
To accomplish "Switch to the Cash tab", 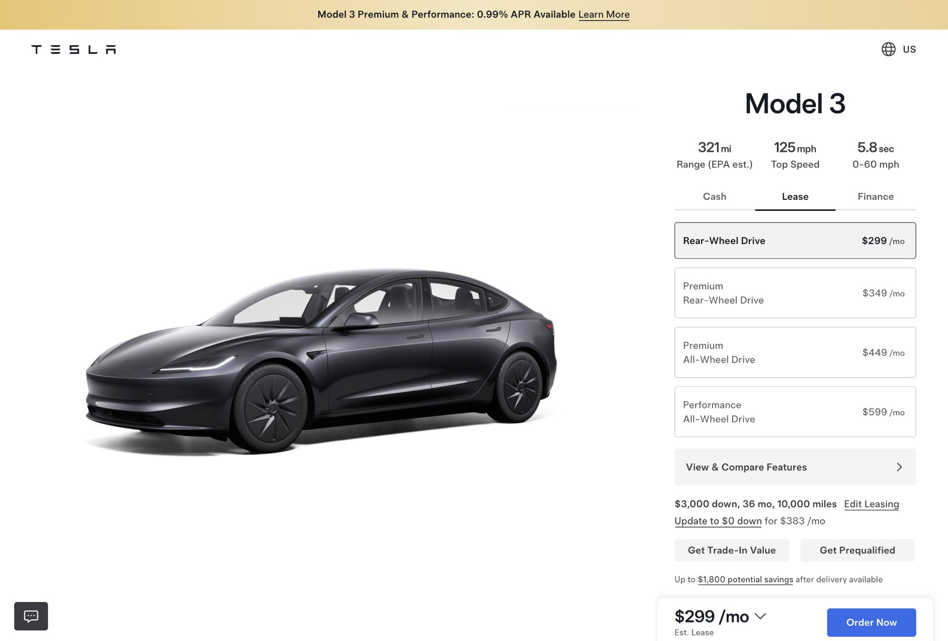I will click(x=714, y=197).
